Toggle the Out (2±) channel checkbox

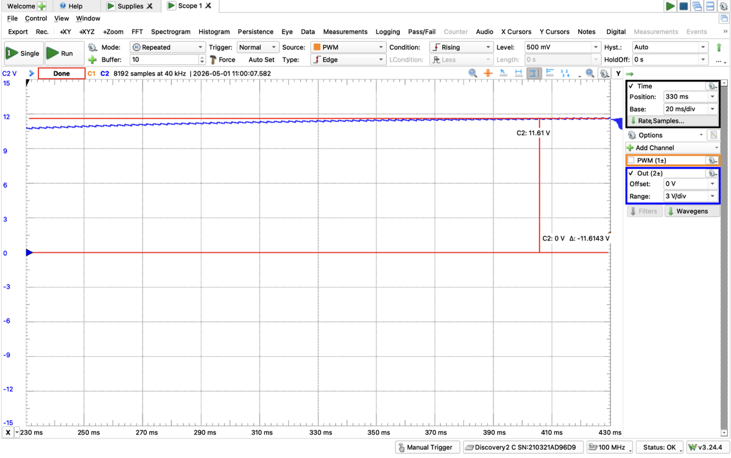click(x=631, y=173)
